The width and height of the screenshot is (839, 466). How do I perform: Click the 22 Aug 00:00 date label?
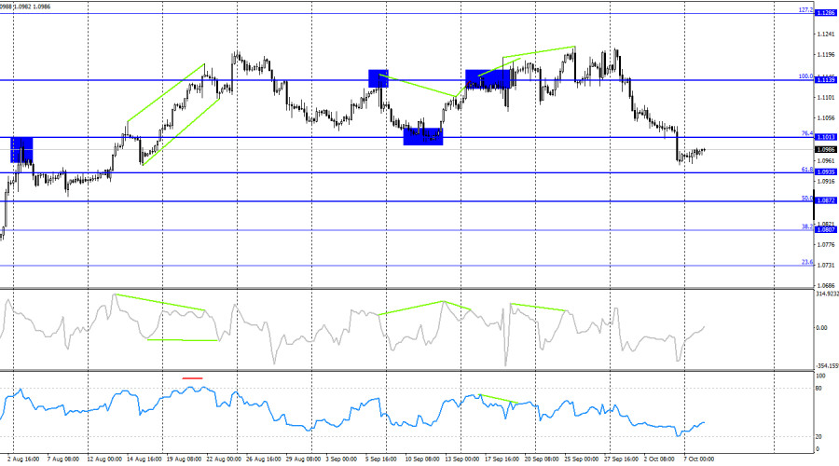224,459
